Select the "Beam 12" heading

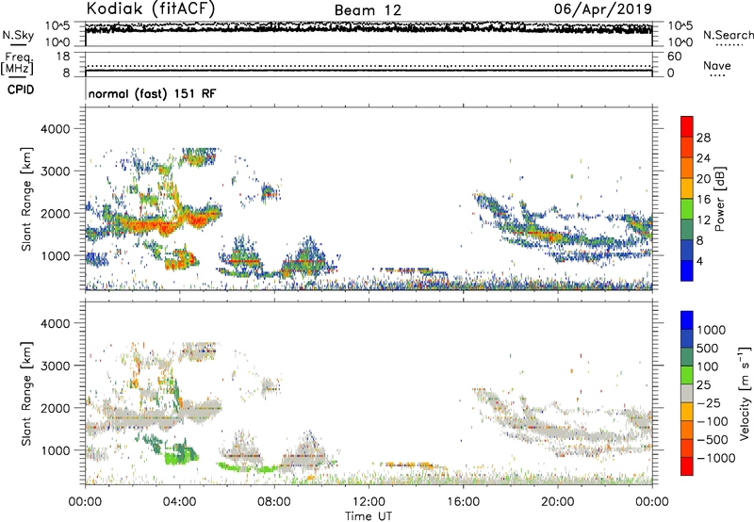(368, 10)
